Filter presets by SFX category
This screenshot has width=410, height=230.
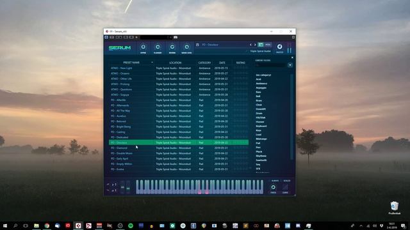coord(258,169)
